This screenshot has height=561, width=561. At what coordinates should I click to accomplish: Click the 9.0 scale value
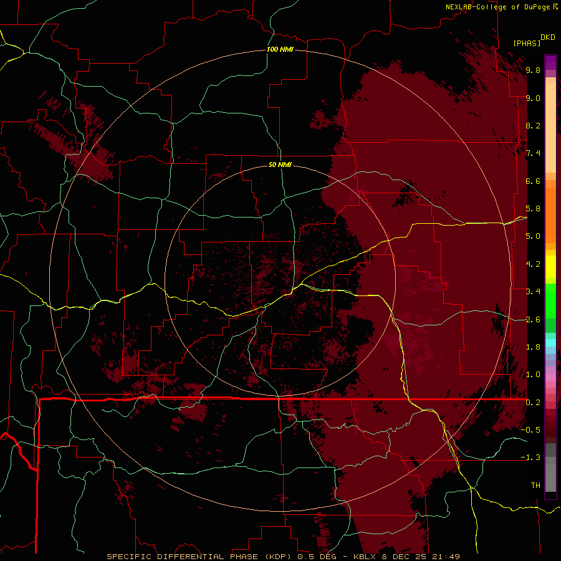pyautogui.click(x=533, y=98)
